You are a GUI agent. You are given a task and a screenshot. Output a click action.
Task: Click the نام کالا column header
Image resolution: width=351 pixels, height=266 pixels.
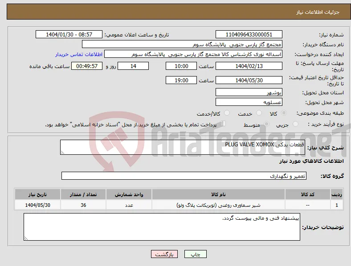click(x=218, y=194)
